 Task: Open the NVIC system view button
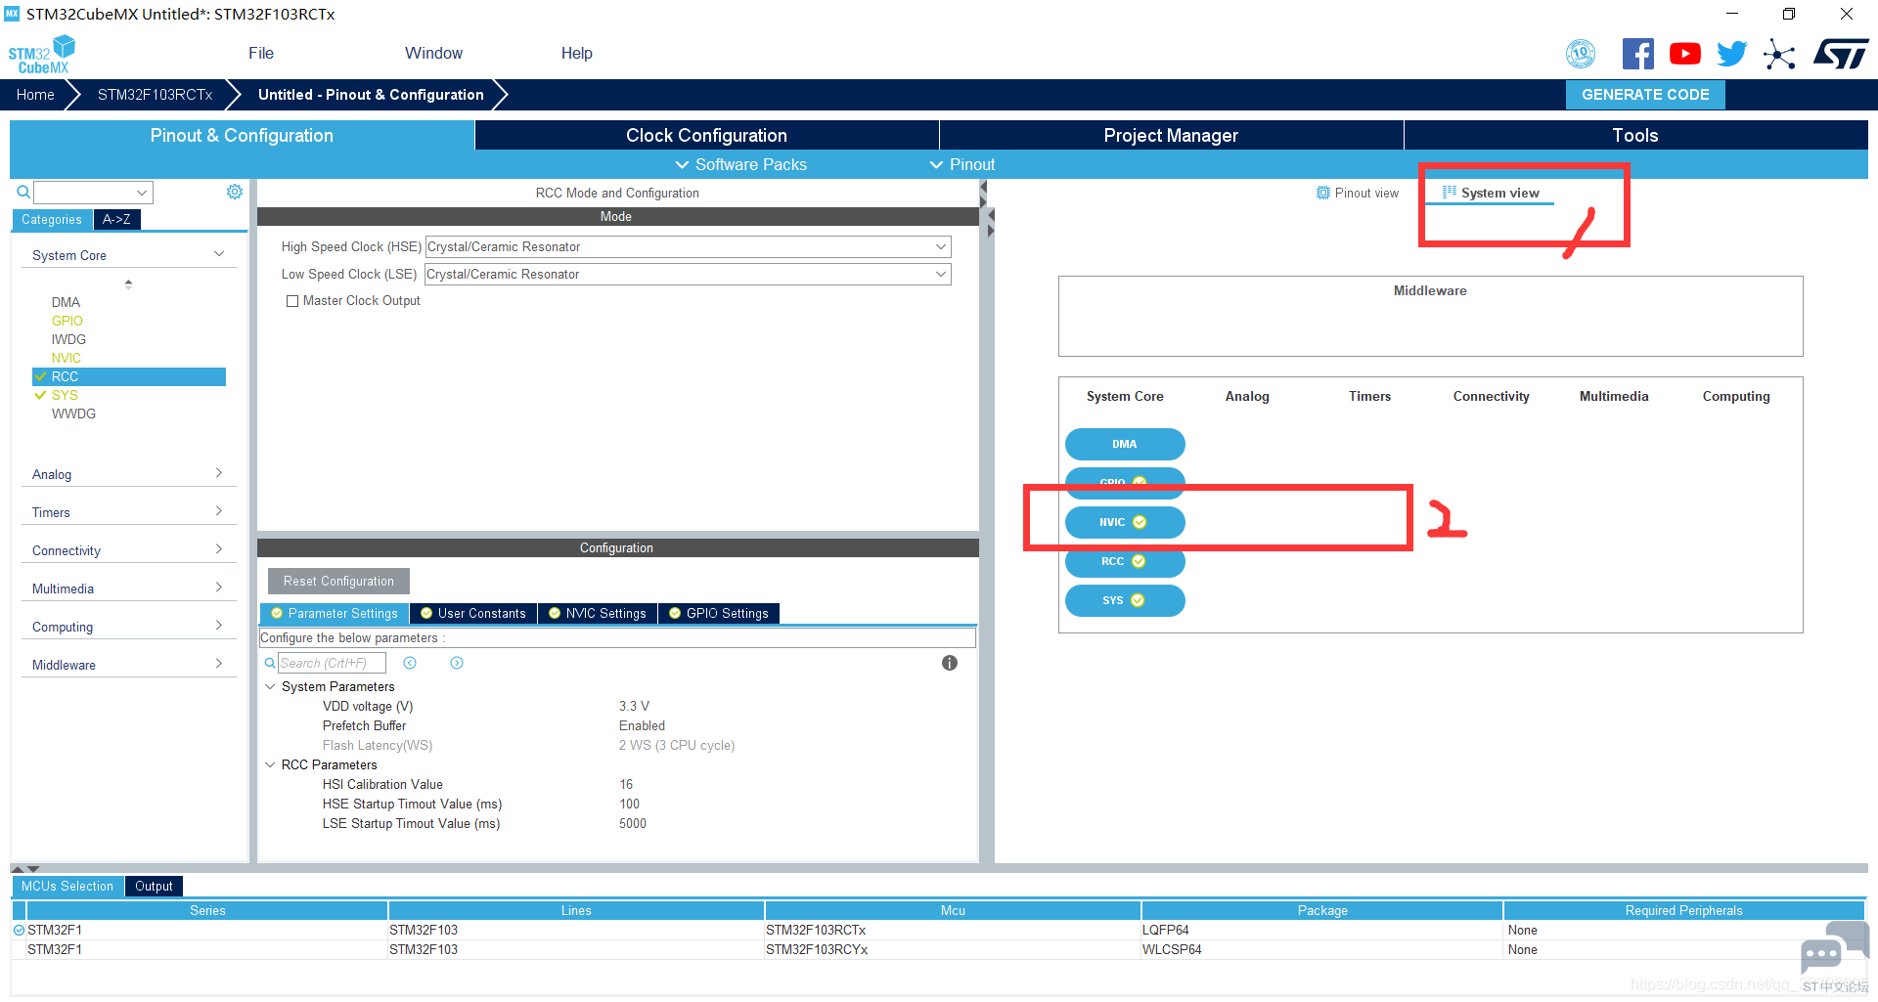click(1125, 522)
